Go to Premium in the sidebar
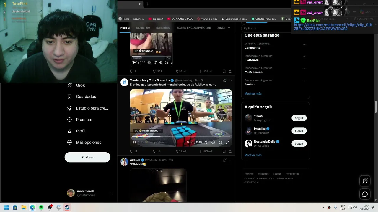The height and width of the screenshot is (212, 378). 80,120
